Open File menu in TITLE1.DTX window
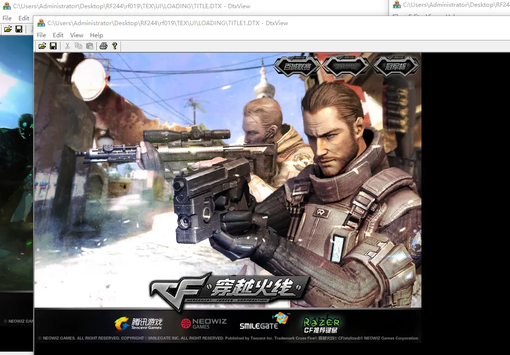The height and width of the screenshot is (355, 510). tap(42, 35)
